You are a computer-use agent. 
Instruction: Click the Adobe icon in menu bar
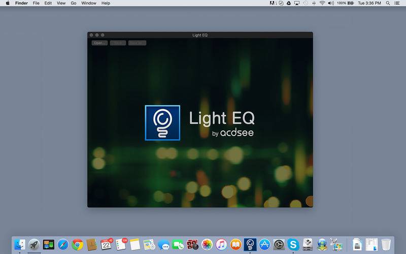(x=273, y=3)
